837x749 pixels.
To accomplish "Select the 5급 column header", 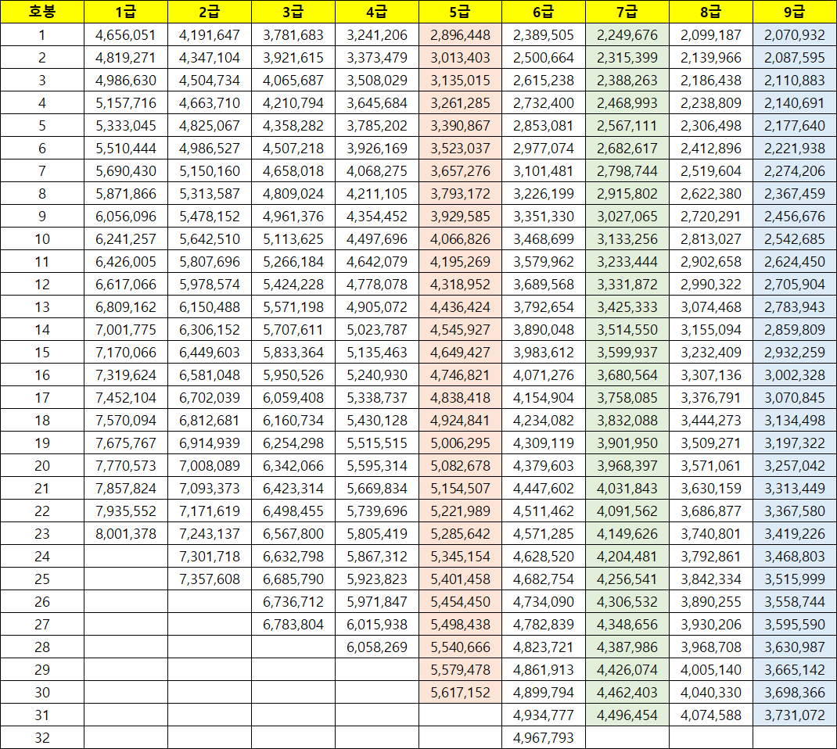I will [x=460, y=12].
